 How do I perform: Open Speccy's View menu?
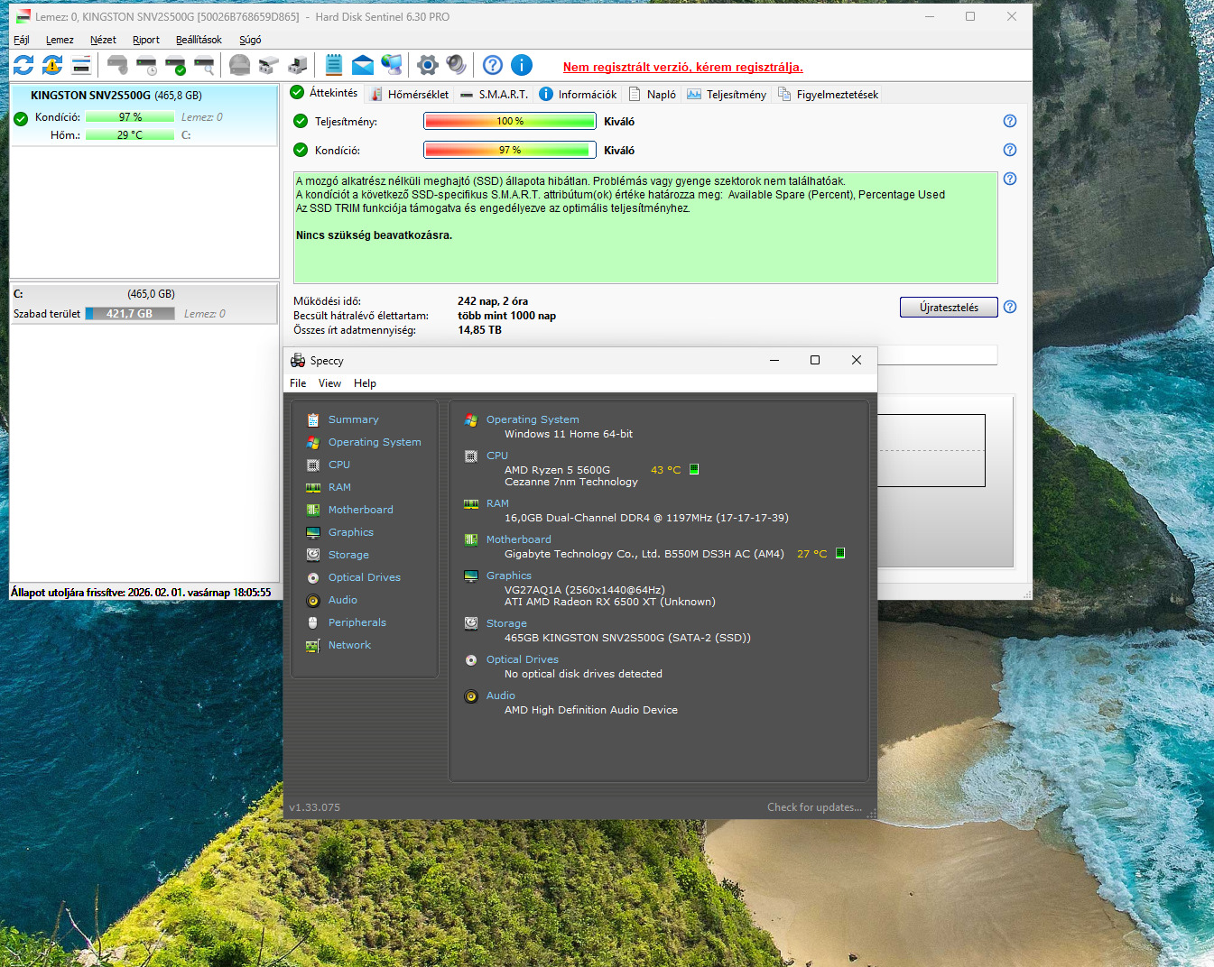pos(329,383)
